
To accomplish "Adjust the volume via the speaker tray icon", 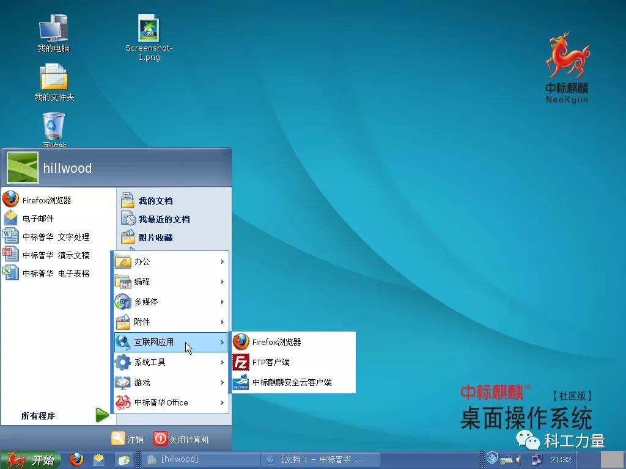I will tap(517, 459).
